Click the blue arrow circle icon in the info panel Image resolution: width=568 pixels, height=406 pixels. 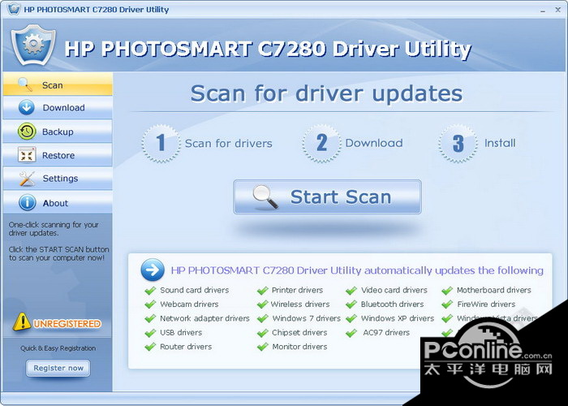click(153, 270)
